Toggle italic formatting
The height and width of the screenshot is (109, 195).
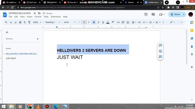tap(98, 22)
